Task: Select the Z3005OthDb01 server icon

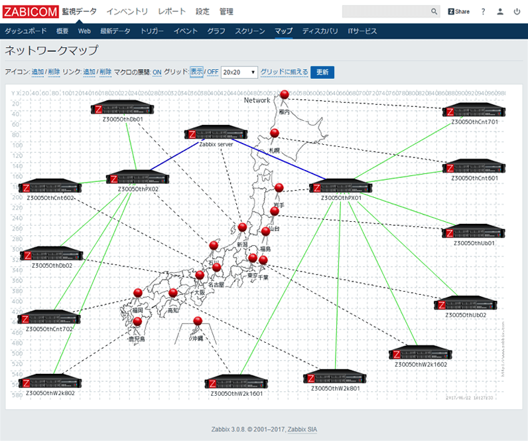Action: click(x=122, y=108)
